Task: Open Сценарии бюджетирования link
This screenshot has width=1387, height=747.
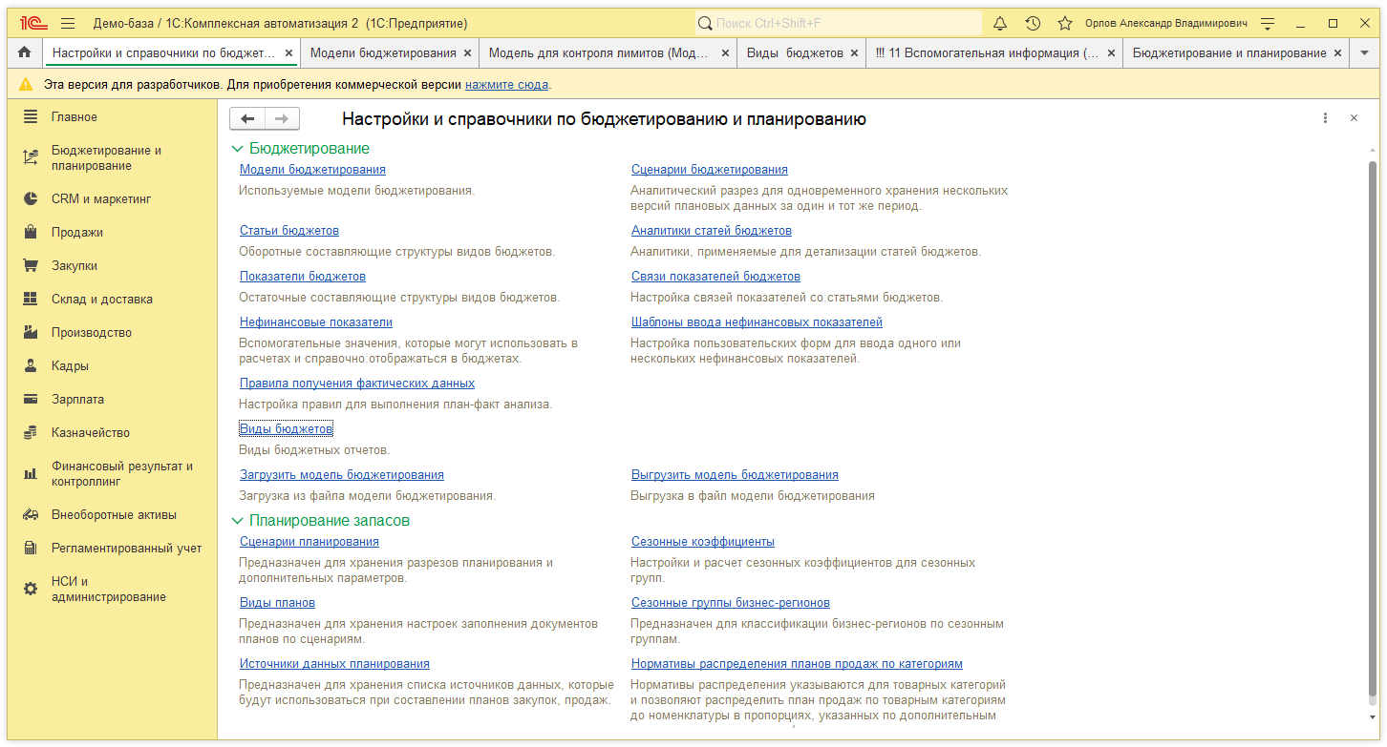Action: [709, 170]
